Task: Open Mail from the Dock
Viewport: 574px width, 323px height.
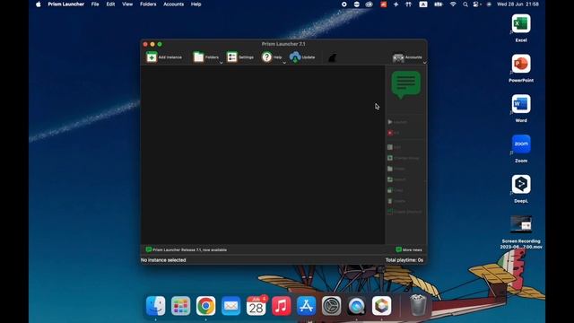Action: tap(230, 306)
